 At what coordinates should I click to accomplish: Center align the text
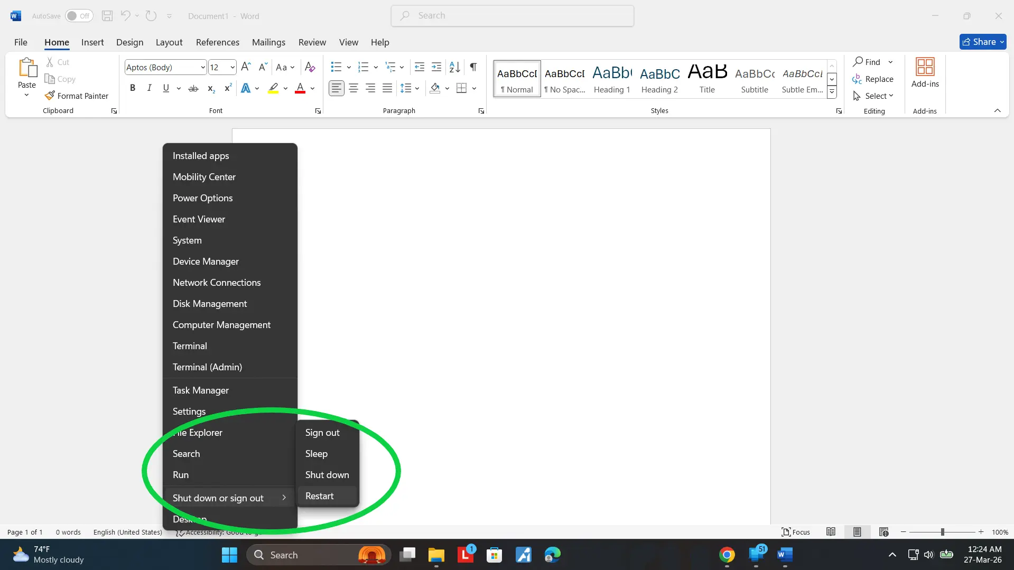[353, 88]
